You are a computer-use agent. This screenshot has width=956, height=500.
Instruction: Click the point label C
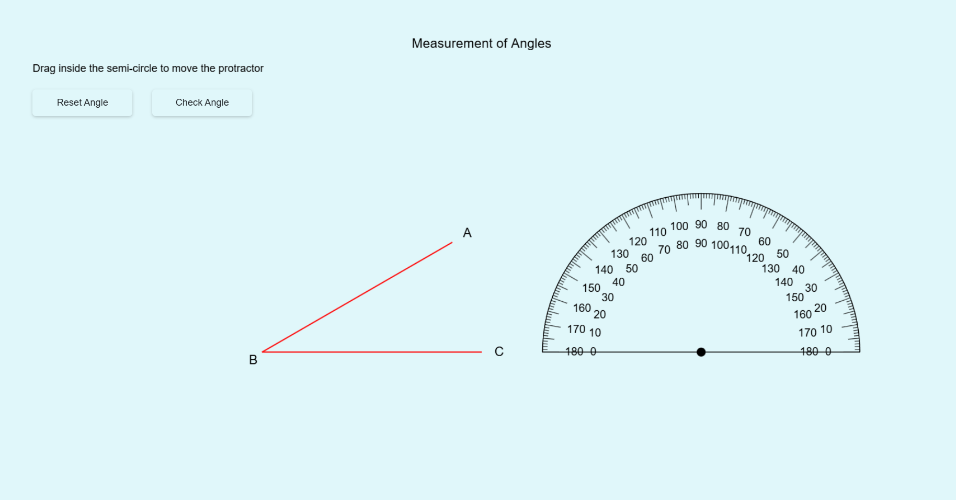(499, 351)
